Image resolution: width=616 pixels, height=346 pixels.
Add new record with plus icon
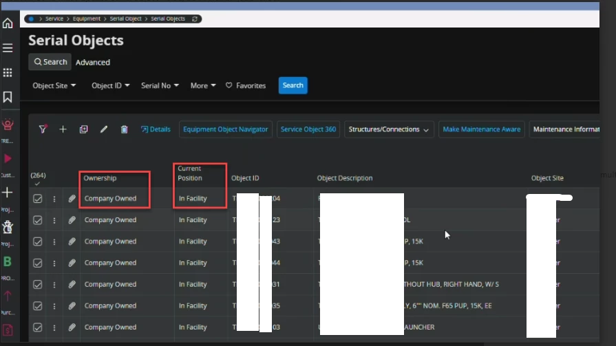63,129
